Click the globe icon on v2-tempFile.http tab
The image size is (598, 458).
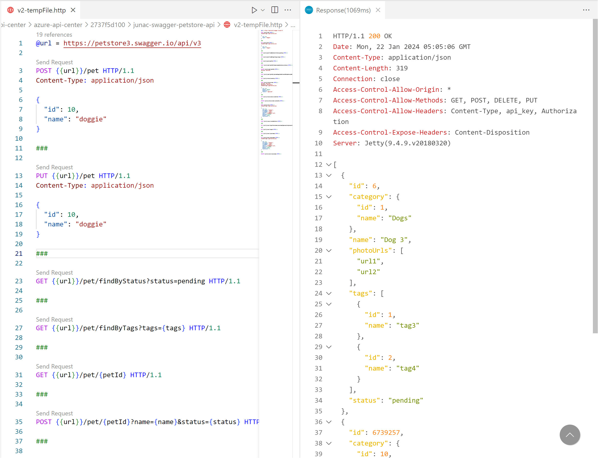10,10
